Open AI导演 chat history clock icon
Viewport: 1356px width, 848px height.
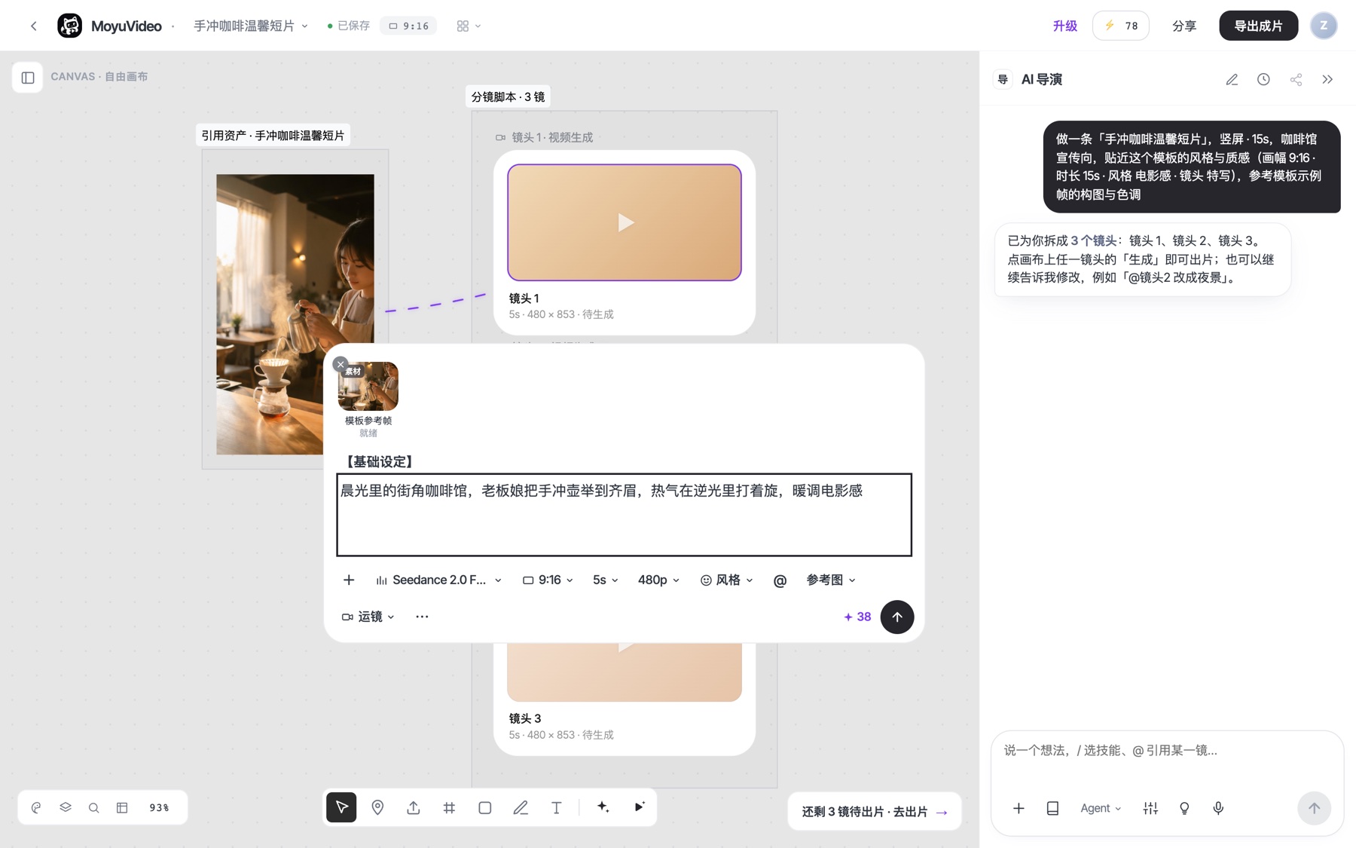tap(1263, 79)
